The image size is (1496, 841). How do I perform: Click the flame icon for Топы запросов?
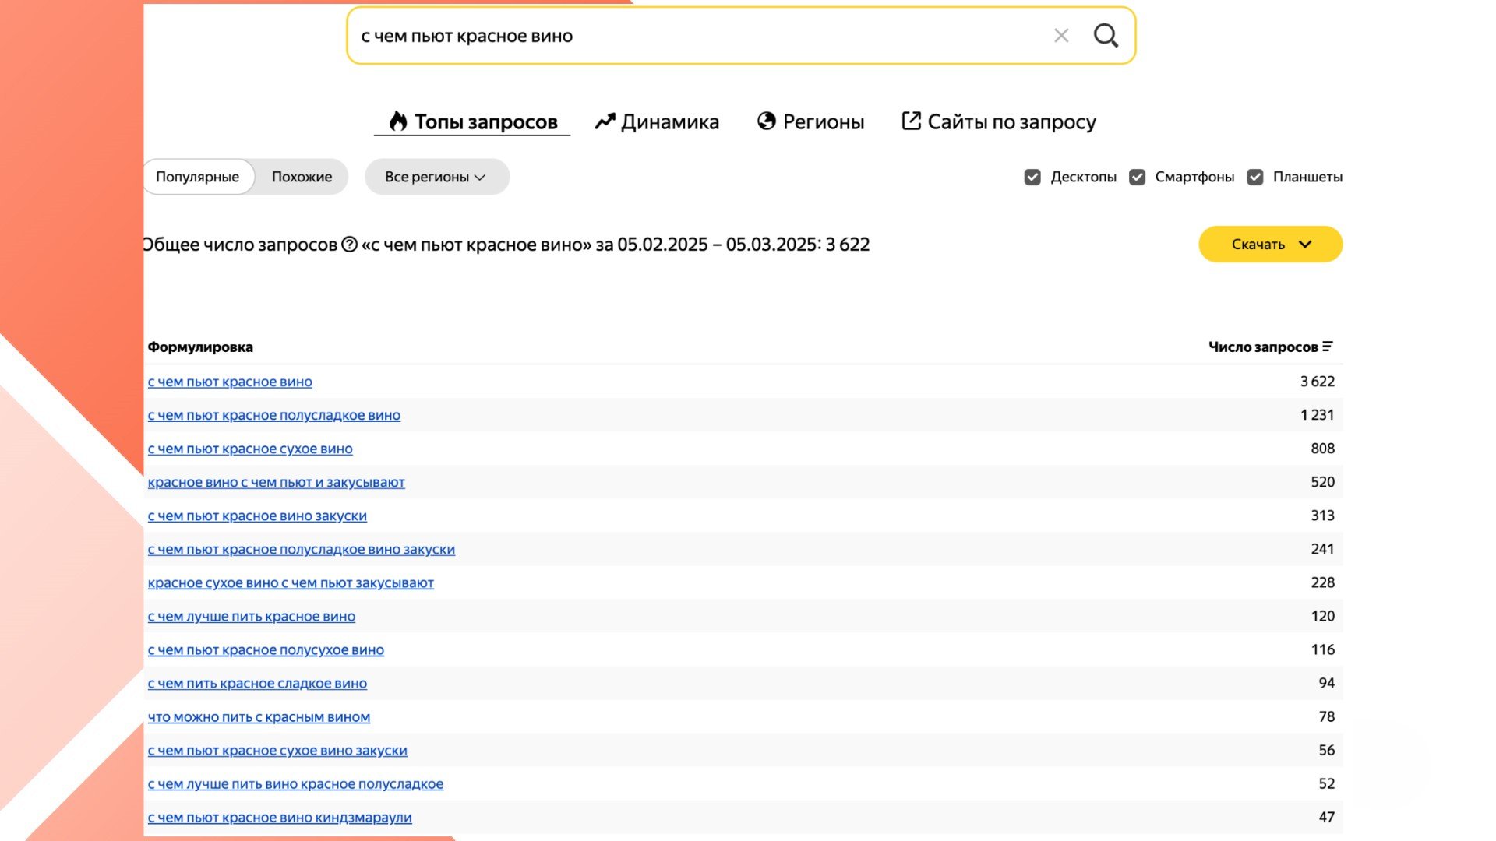pyautogui.click(x=398, y=121)
